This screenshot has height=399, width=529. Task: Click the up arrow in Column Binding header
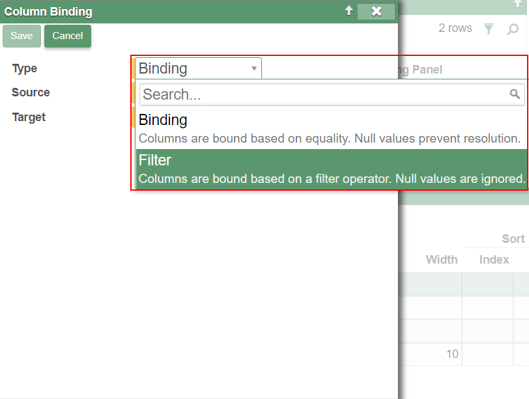pyautogui.click(x=349, y=11)
